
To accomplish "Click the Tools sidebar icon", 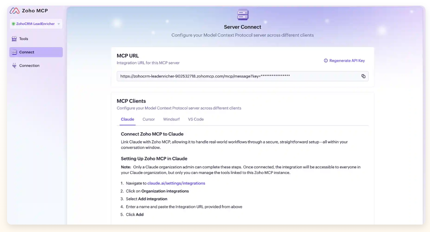I will coord(14,39).
